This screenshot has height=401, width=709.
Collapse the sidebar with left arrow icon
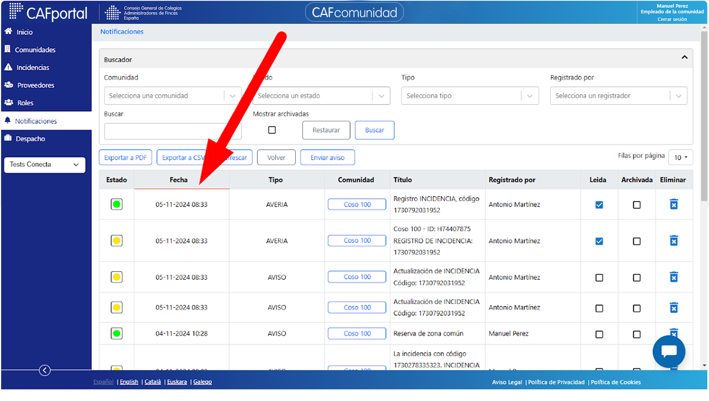45,371
